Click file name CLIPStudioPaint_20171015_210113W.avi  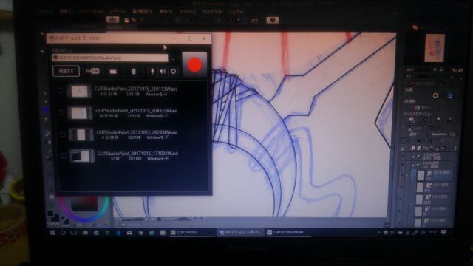pyautogui.click(x=136, y=89)
